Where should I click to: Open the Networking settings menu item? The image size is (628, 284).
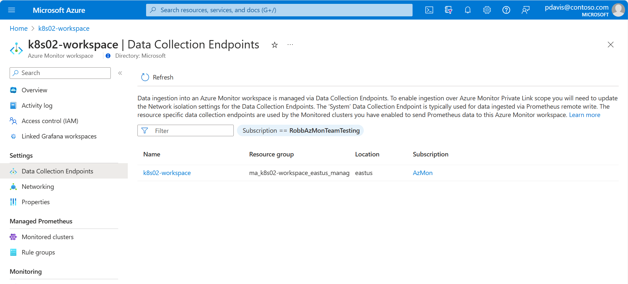point(38,187)
